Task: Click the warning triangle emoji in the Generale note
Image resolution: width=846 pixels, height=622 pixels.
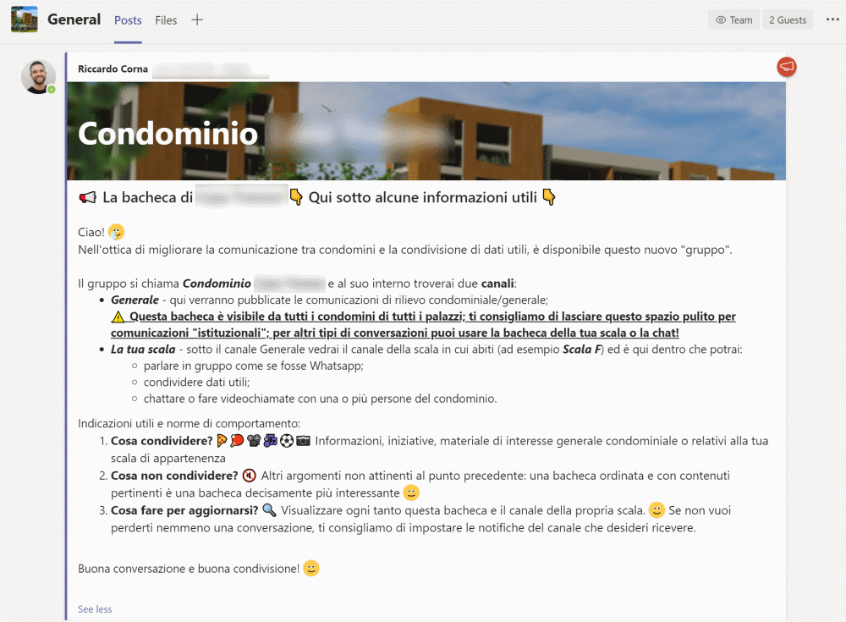Action: pos(118,317)
